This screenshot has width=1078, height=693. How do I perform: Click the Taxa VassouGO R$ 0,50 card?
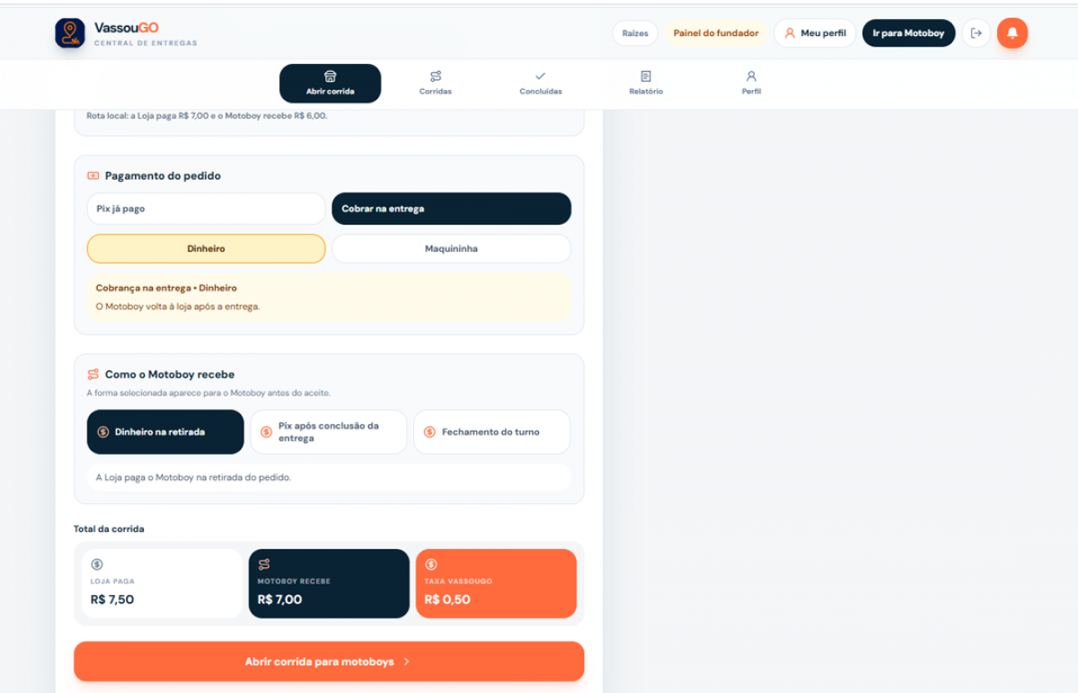pos(496,583)
